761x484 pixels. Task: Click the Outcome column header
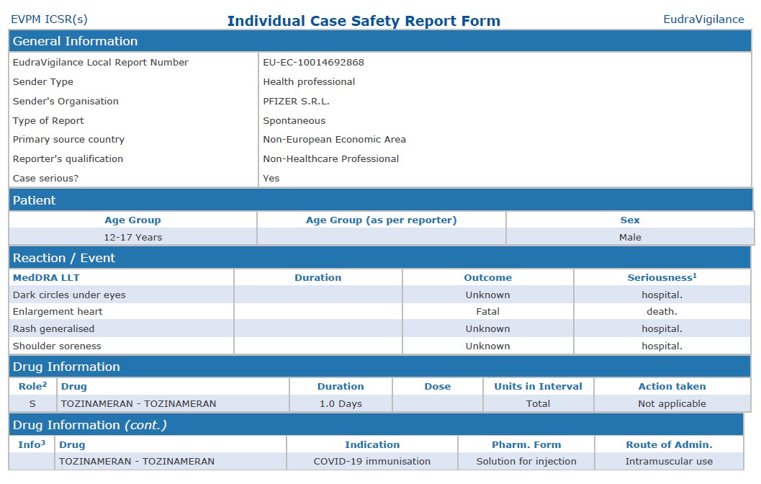click(x=487, y=278)
